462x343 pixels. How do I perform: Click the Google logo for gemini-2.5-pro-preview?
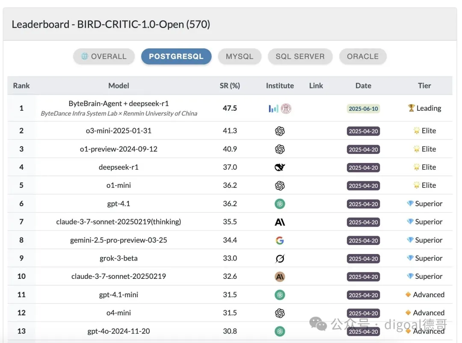pos(280,240)
